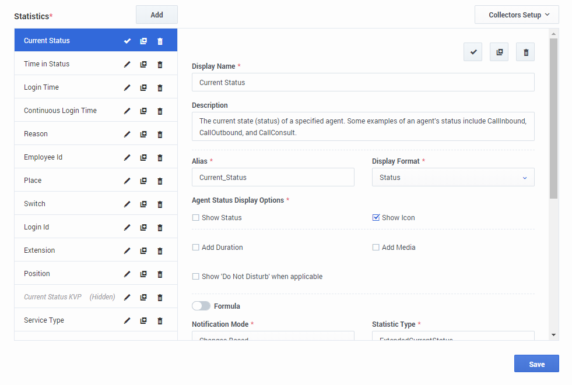This screenshot has width=572, height=385.
Task: Check the Add Duration option
Action: pyautogui.click(x=196, y=248)
